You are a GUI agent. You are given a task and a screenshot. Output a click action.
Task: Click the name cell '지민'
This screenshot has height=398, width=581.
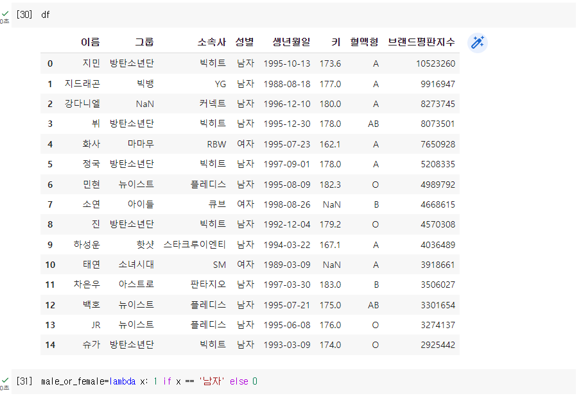[x=91, y=63]
